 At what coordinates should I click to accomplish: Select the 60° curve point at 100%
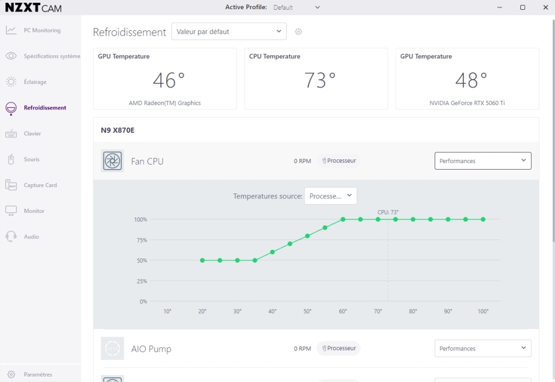(x=343, y=219)
